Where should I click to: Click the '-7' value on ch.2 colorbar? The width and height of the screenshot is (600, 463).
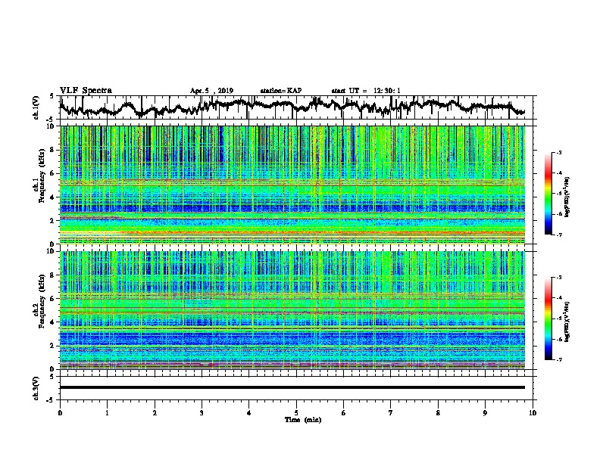pos(558,359)
